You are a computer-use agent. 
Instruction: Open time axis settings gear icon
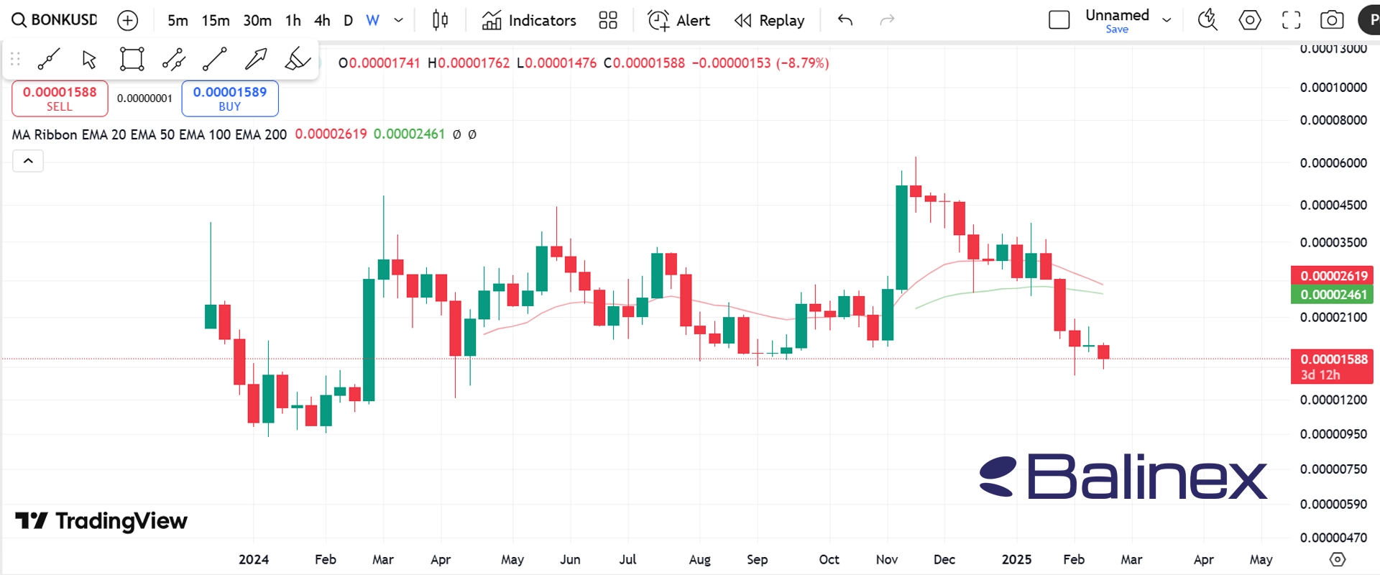pyautogui.click(x=1337, y=559)
